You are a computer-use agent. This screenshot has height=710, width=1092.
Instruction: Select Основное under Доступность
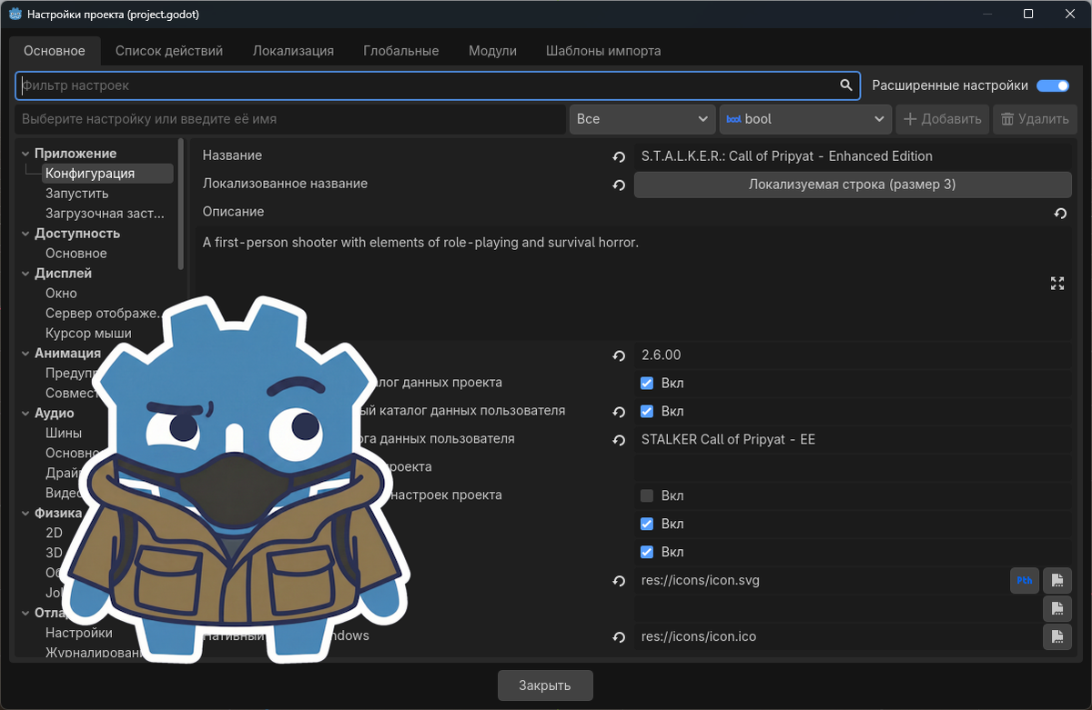[x=76, y=254]
